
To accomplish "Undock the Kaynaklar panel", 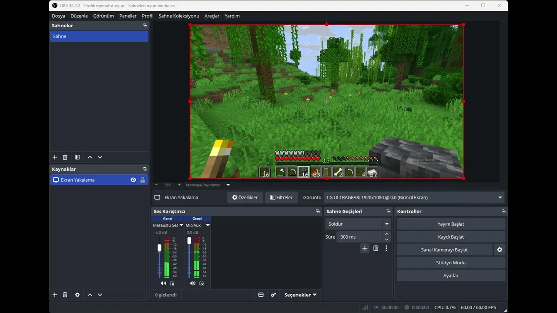I will (x=145, y=169).
